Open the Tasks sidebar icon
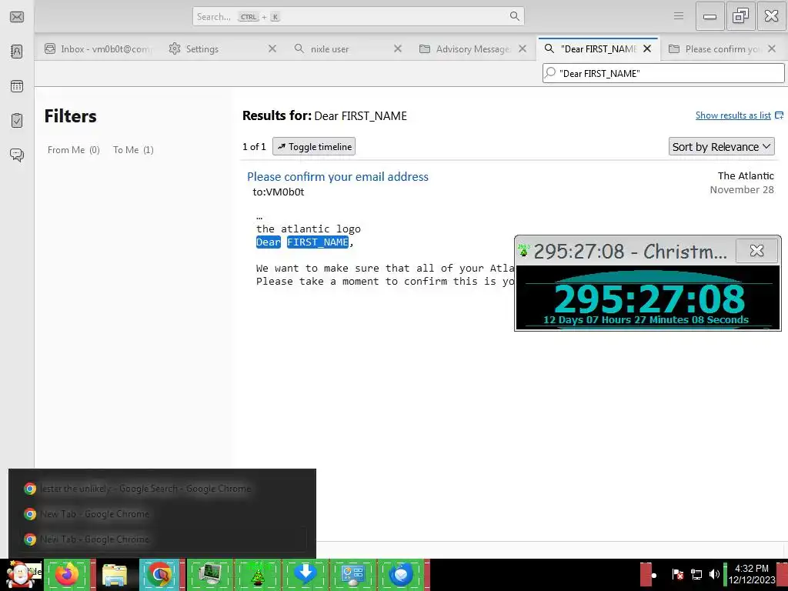Screen dimensions: 788x591 17,120
